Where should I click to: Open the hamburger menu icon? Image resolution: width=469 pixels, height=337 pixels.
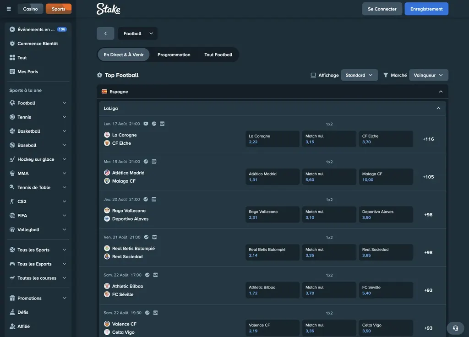(9, 9)
